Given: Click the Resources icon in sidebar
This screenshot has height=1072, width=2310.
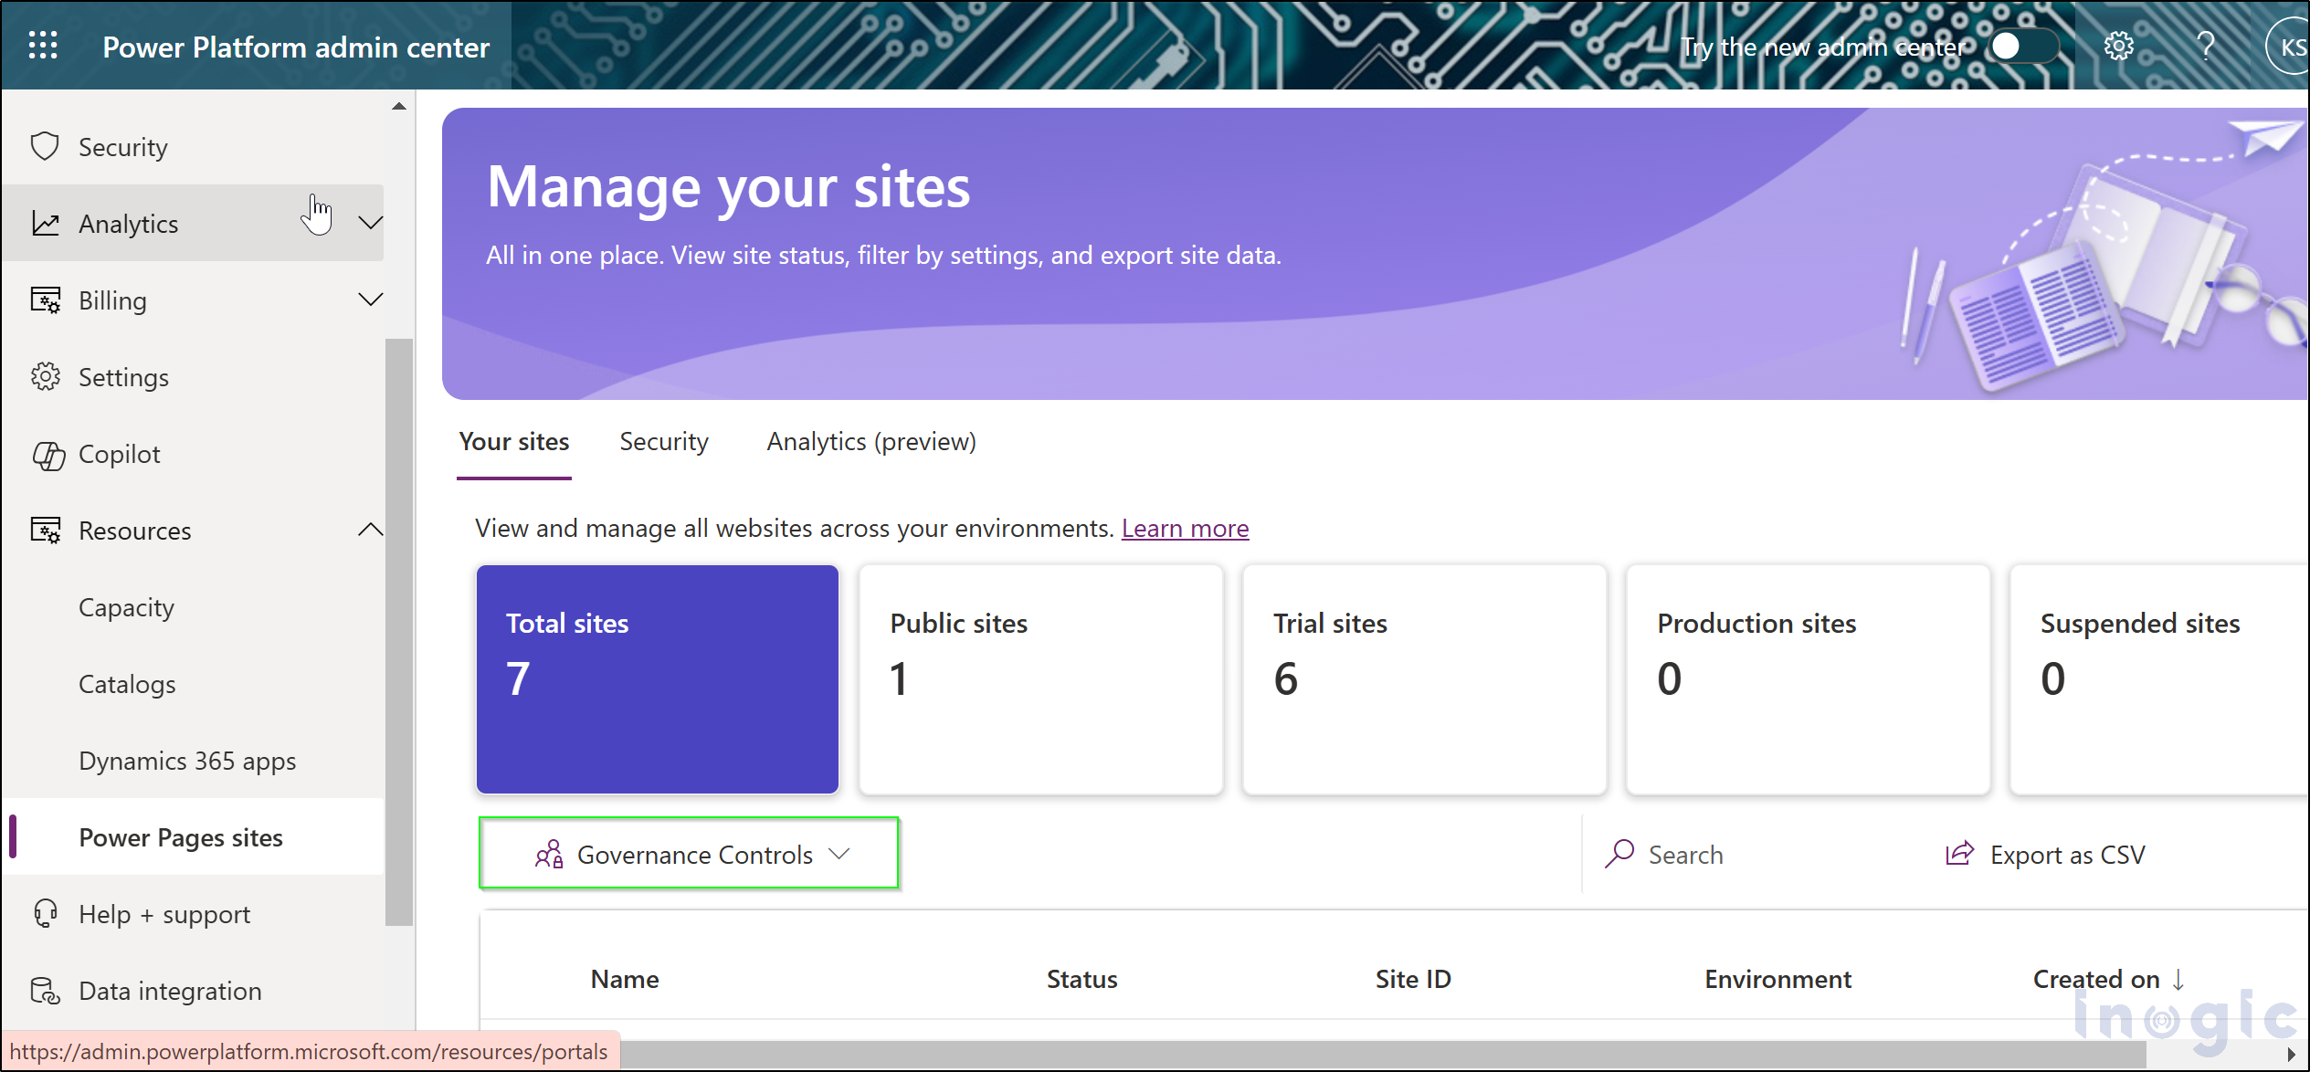Looking at the screenshot, I should [45, 531].
